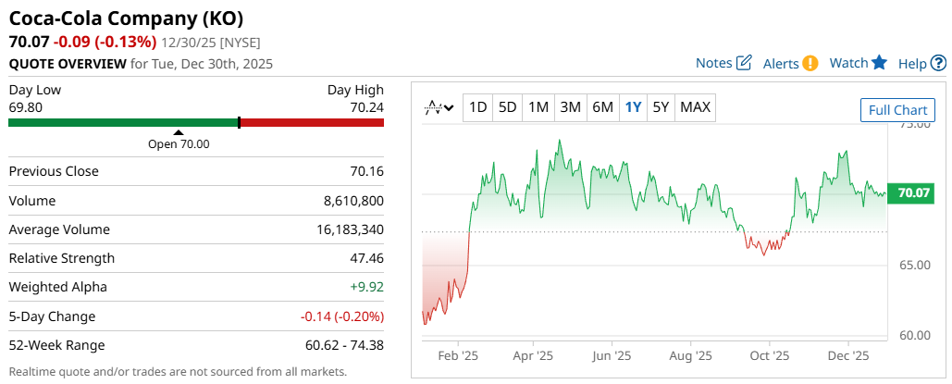Screen dimensions: 952x384
Task: Select the 1M chart period
Action: click(x=538, y=107)
